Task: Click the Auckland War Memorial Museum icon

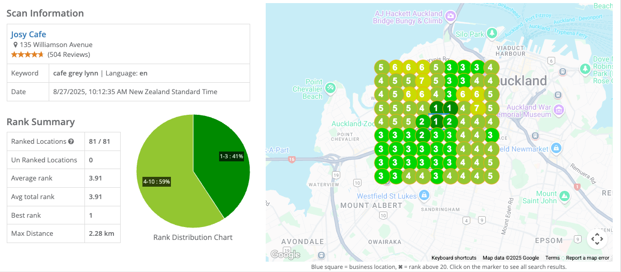Action: (559, 110)
